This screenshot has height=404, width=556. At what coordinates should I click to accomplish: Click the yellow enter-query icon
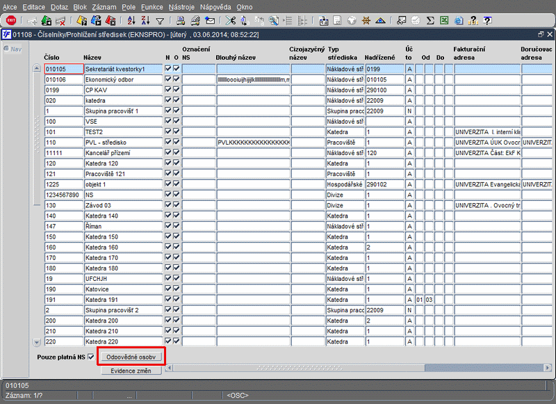click(81, 21)
